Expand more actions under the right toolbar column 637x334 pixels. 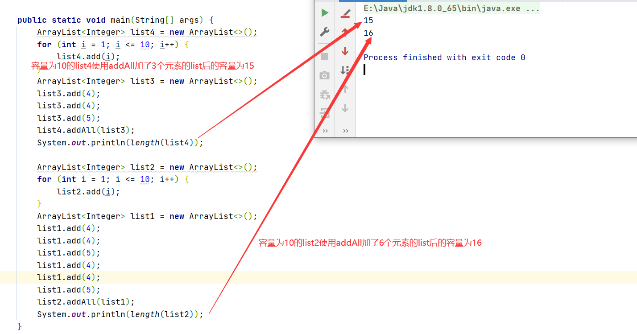345,131
